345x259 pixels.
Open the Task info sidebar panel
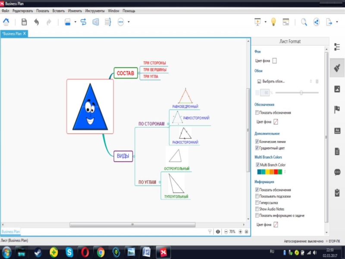(337, 193)
